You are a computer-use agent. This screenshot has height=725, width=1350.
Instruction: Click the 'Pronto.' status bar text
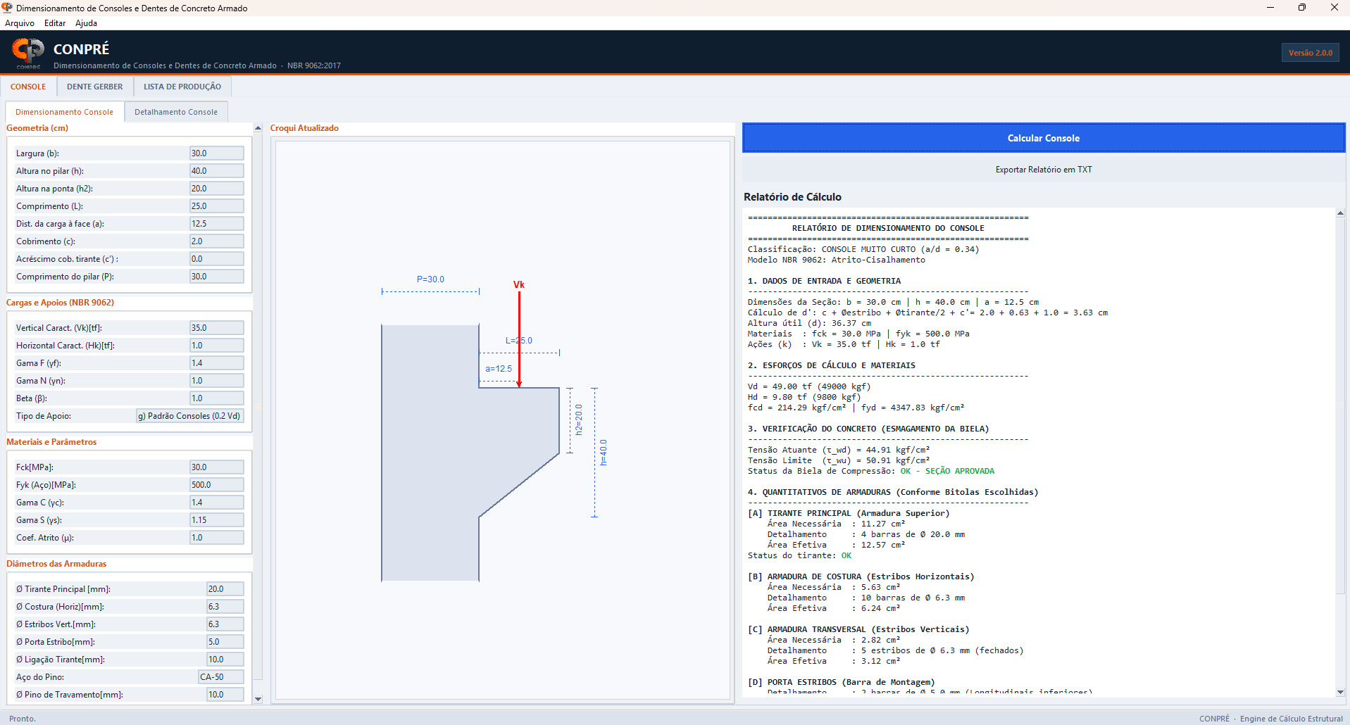point(23,719)
